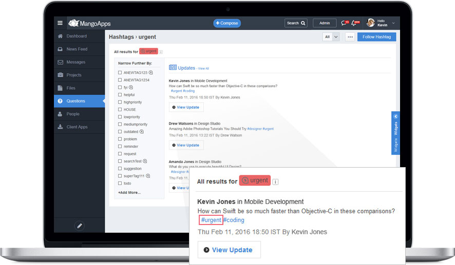455x265 pixels.
Task: Check the reminder filter checkbox
Action: coord(120,146)
